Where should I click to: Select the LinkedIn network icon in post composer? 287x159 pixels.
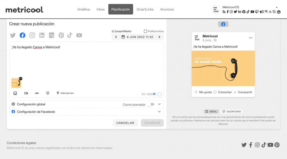(x=42, y=35)
